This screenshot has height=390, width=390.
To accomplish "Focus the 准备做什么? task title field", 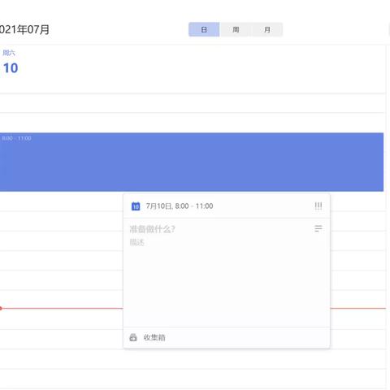I will pos(152,229).
